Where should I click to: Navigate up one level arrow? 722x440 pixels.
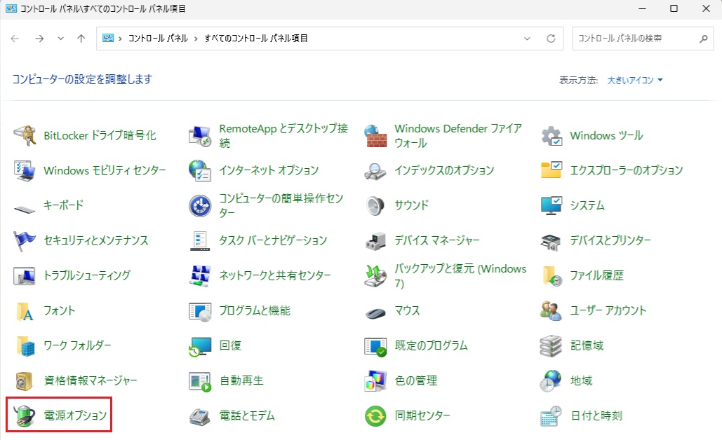pos(81,39)
